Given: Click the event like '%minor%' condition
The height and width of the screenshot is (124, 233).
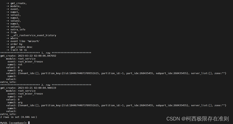Looking at the screenshot, I should coord(25,41).
